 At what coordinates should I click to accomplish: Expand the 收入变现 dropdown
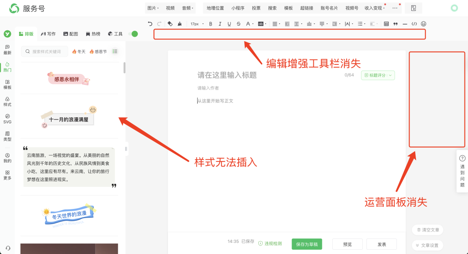[374, 8]
